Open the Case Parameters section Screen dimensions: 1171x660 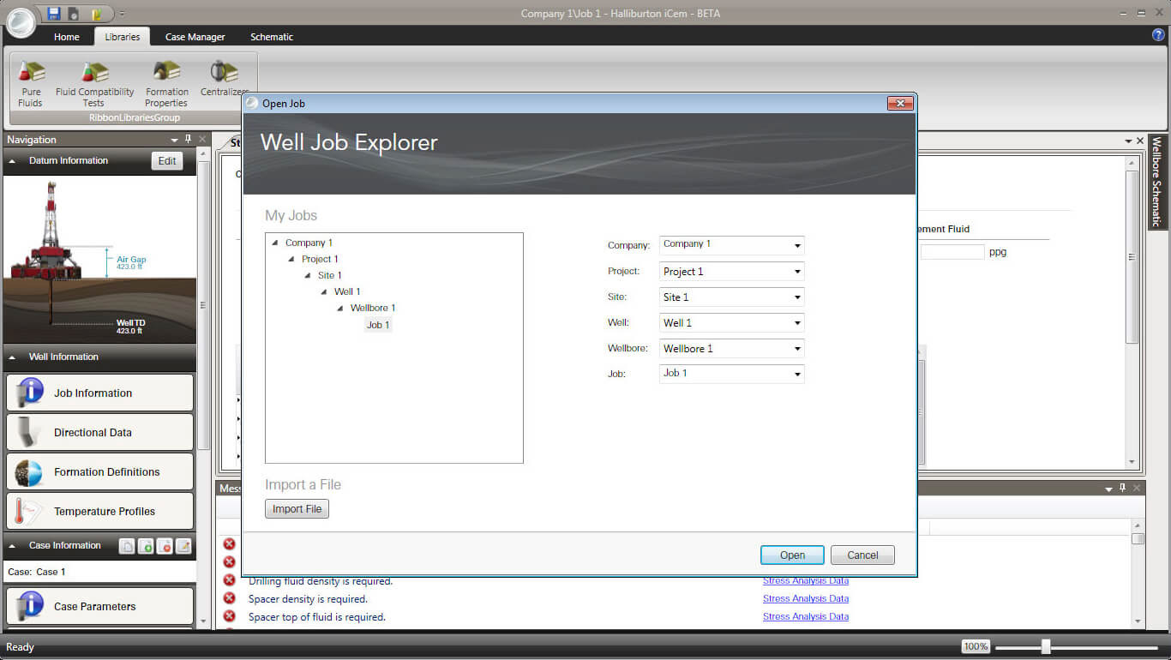(100, 606)
